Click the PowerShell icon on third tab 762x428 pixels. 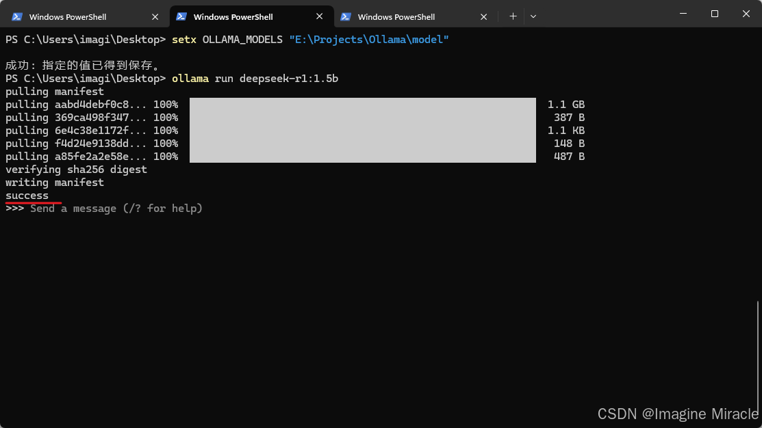coord(346,17)
